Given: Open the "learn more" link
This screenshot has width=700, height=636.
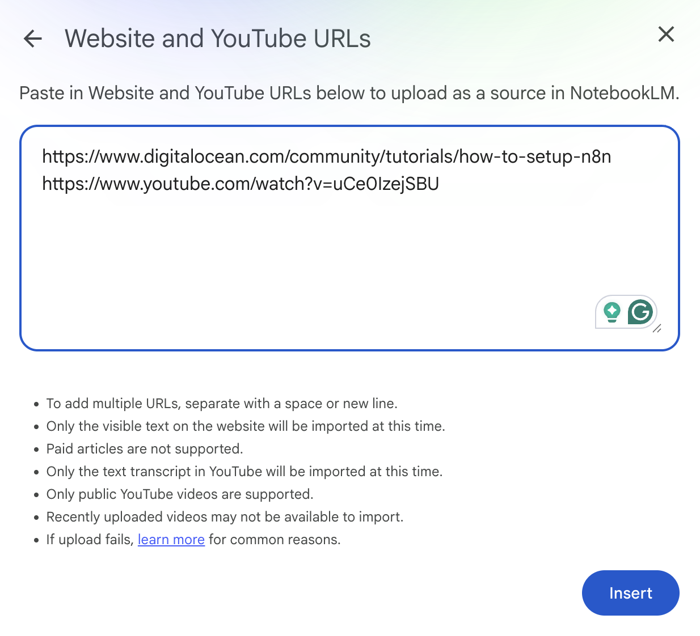Looking at the screenshot, I should [171, 540].
